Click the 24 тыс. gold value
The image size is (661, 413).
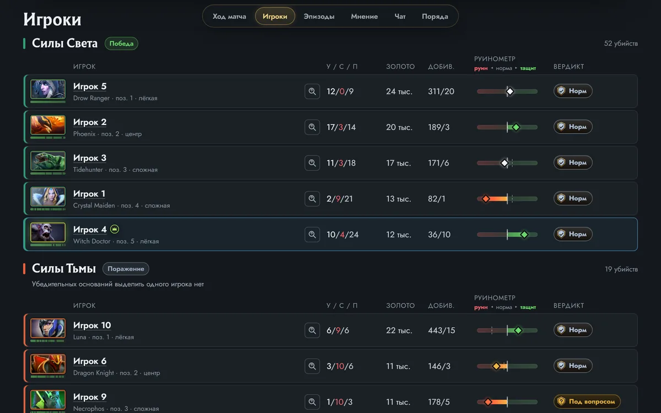[x=399, y=91]
